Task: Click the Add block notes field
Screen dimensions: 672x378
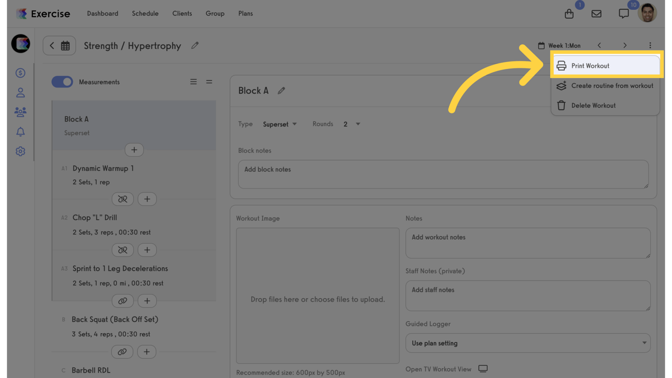Action: click(443, 174)
